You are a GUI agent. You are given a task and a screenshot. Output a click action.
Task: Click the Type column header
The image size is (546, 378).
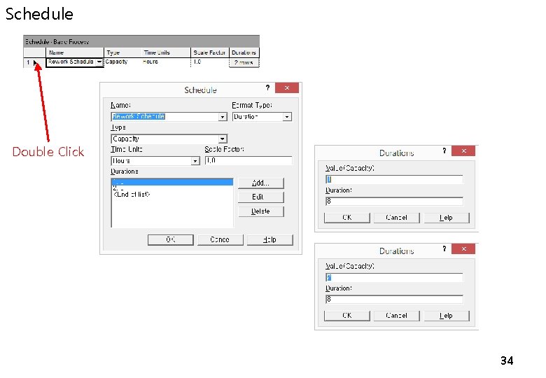click(123, 52)
